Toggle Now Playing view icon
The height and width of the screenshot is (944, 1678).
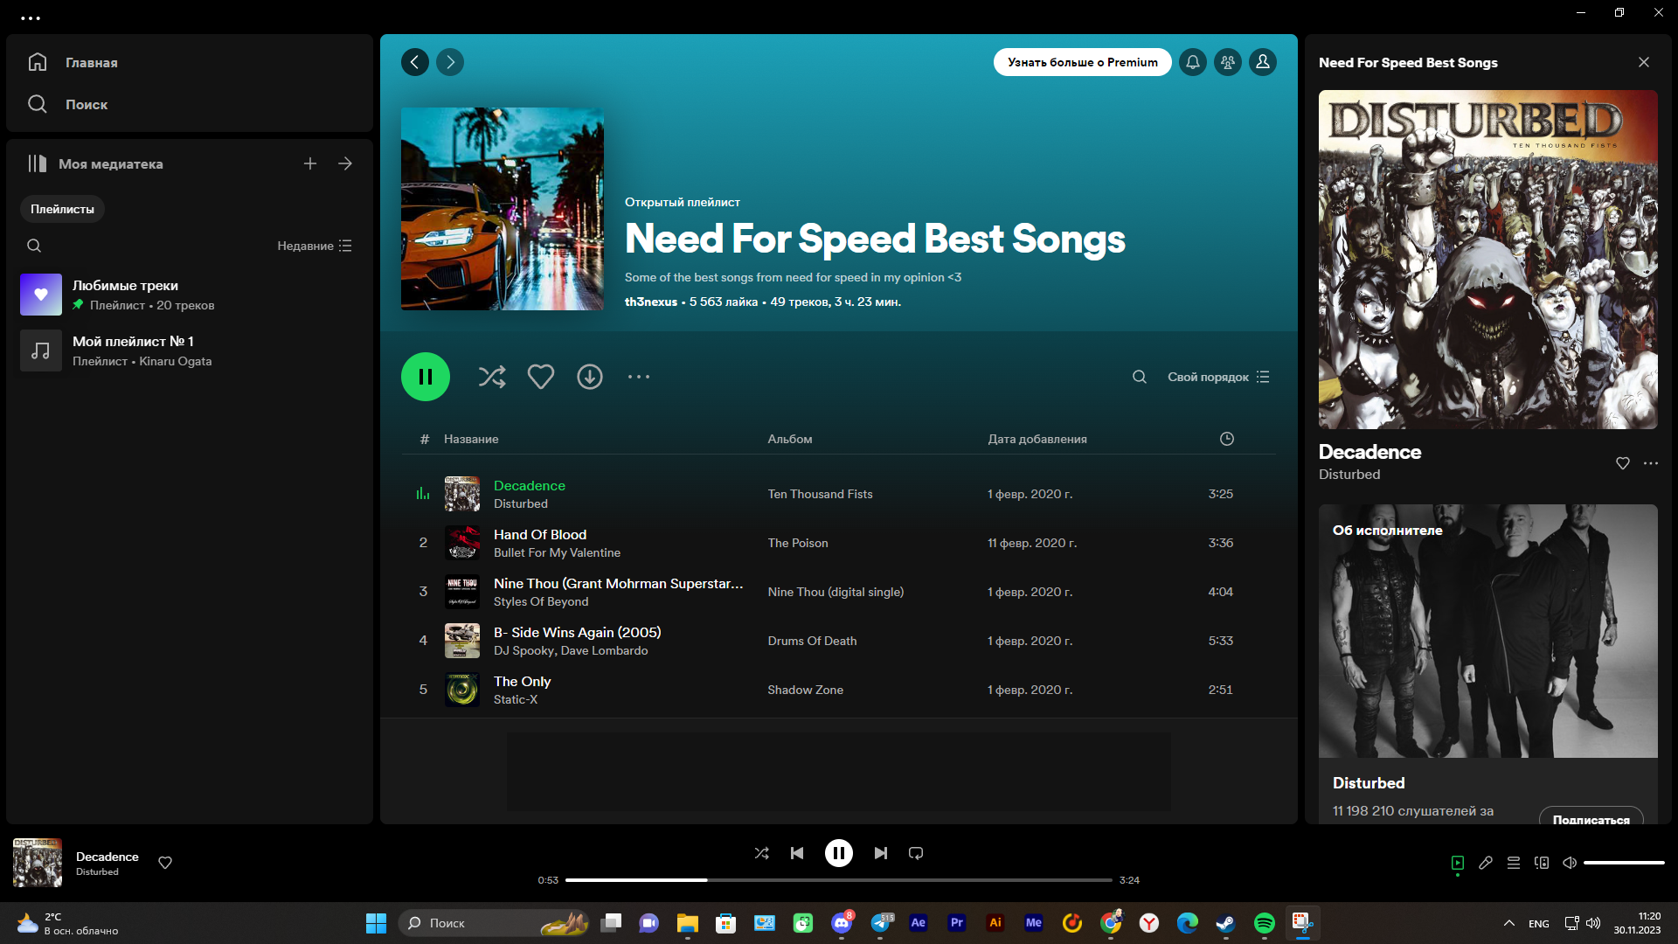pos(1458,863)
